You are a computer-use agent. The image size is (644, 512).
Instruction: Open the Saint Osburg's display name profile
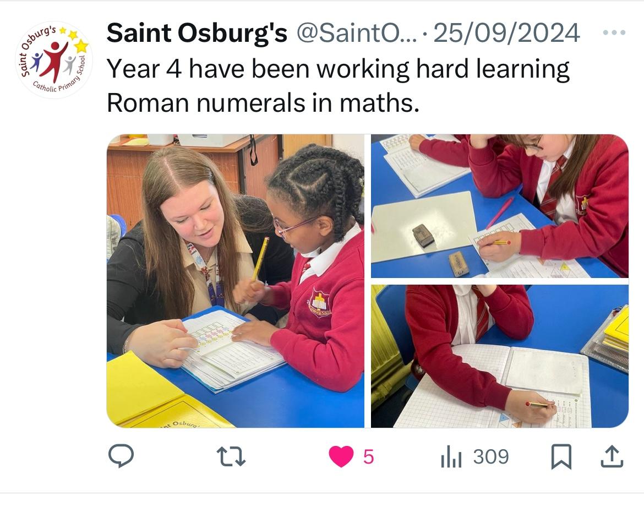pyautogui.click(x=197, y=32)
